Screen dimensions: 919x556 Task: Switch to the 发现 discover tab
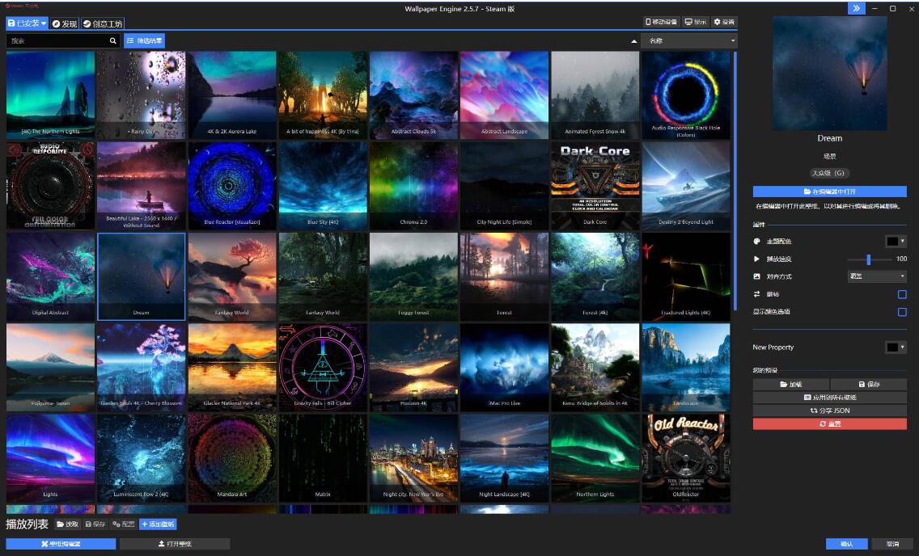(65, 23)
